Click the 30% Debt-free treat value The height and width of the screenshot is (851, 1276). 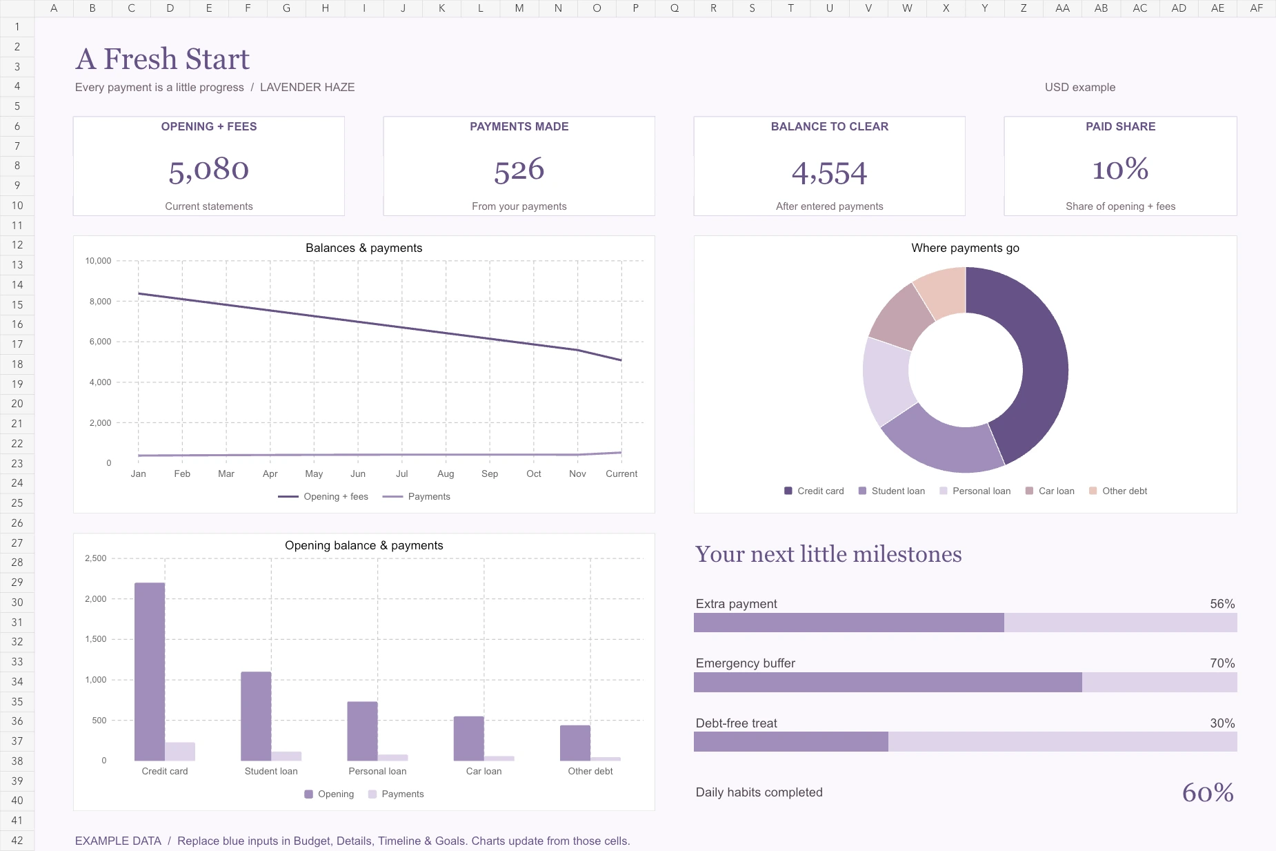(1222, 723)
